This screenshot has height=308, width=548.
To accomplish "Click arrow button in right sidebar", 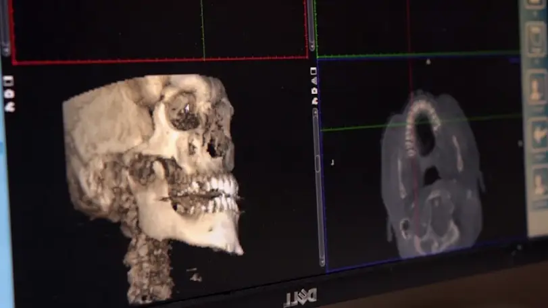I will click(538, 134).
